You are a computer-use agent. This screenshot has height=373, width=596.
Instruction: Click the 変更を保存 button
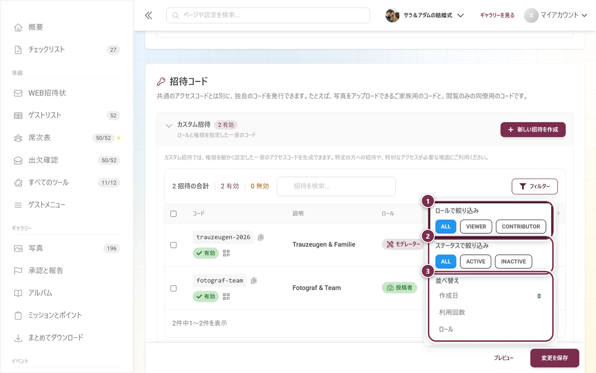coord(555,358)
